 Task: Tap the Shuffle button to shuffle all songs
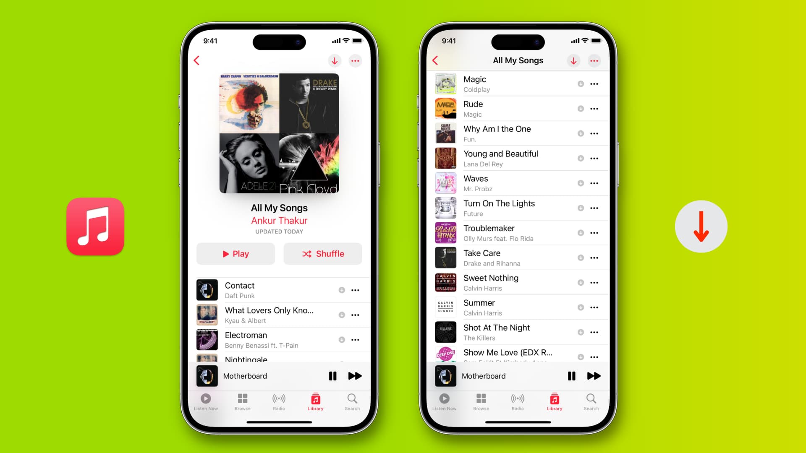pyautogui.click(x=324, y=253)
